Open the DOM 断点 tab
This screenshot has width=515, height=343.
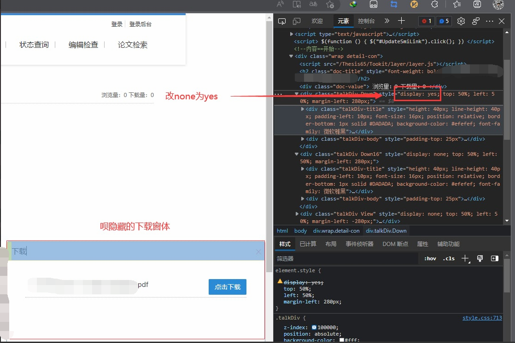395,244
